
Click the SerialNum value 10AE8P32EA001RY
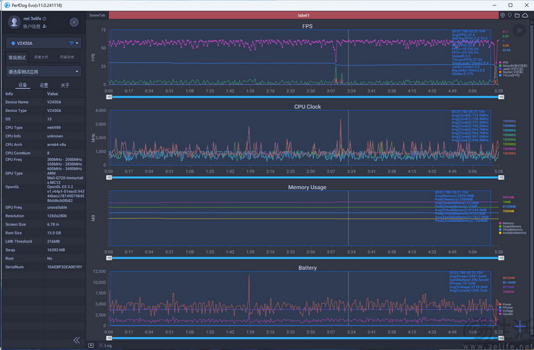(x=64, y=267)
